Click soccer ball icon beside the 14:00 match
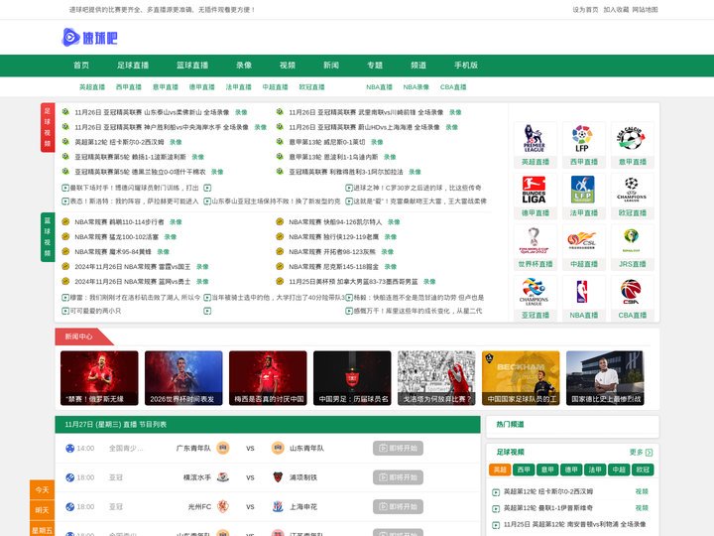The width and height of the screenshot is (714, 536). coord(69,448)
